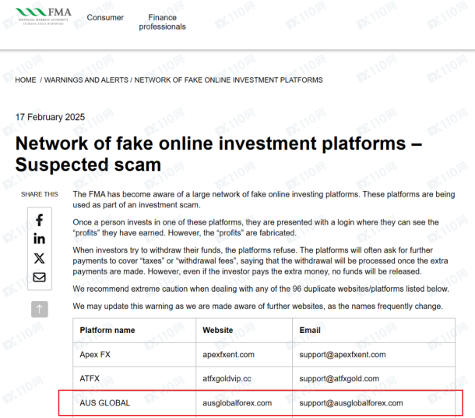Click the paragraph 'We recommend extreme caution'
475x418 pixels.
[x=261, y=289]
